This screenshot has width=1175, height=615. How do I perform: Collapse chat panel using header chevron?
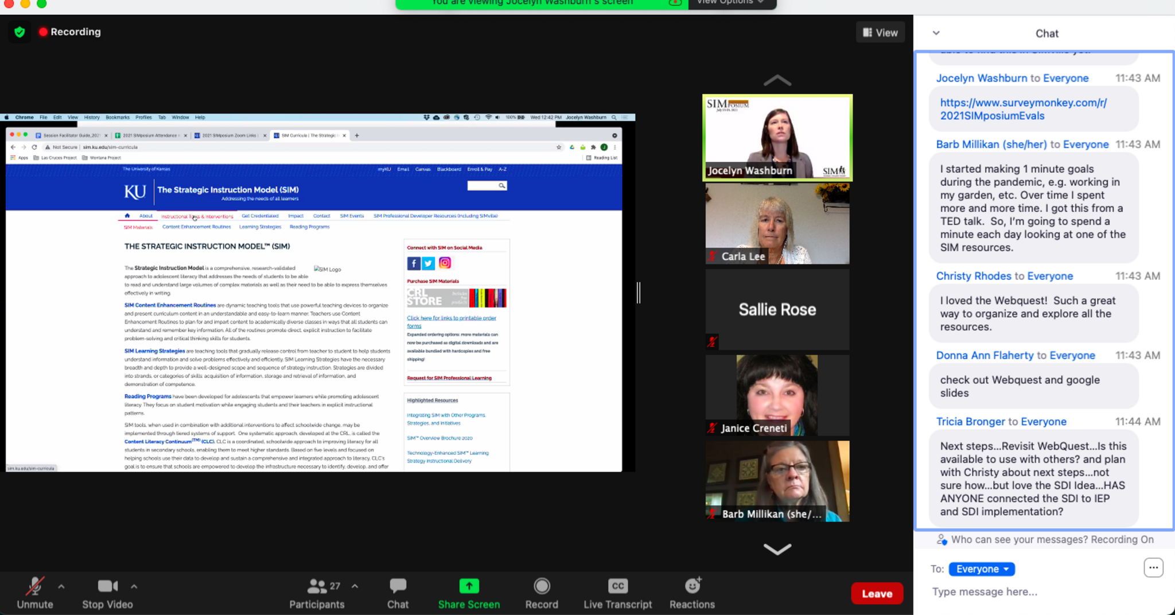click(936, 33)
